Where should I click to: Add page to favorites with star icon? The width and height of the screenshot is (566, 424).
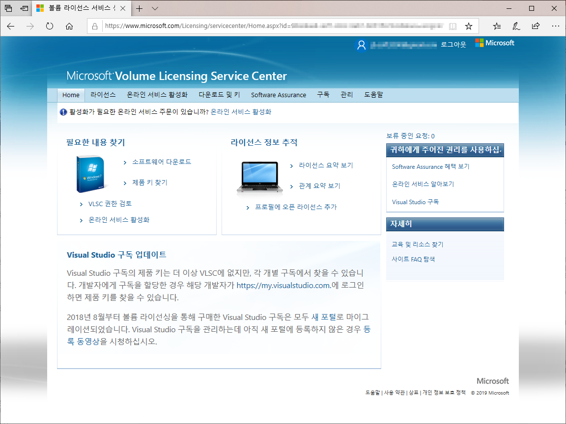tap(469, 26)
